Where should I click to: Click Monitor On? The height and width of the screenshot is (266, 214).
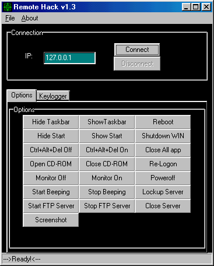(107, 178)
